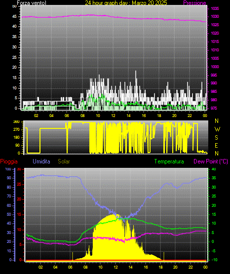
Task: Click the 35 temperature axis value
Action: [214, 178]
